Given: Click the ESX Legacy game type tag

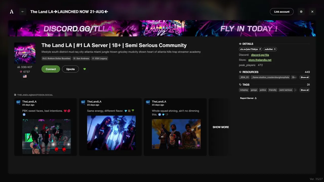Looking at the screenshot, I should click(100, 58).
